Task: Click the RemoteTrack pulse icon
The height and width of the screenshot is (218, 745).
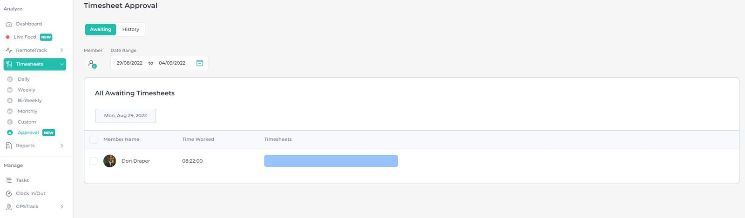Action: pyautogui.click(x=9, y=50)
